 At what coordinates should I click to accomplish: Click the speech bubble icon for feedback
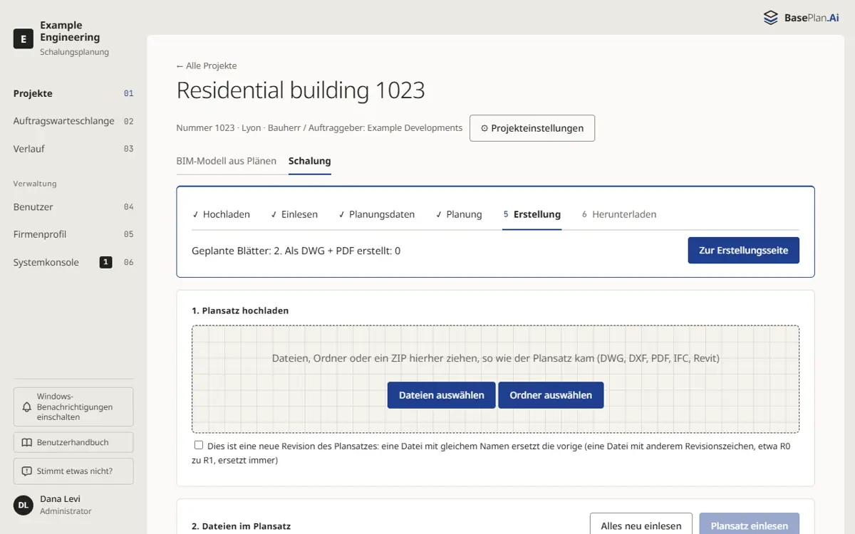(x=27, y=471)
